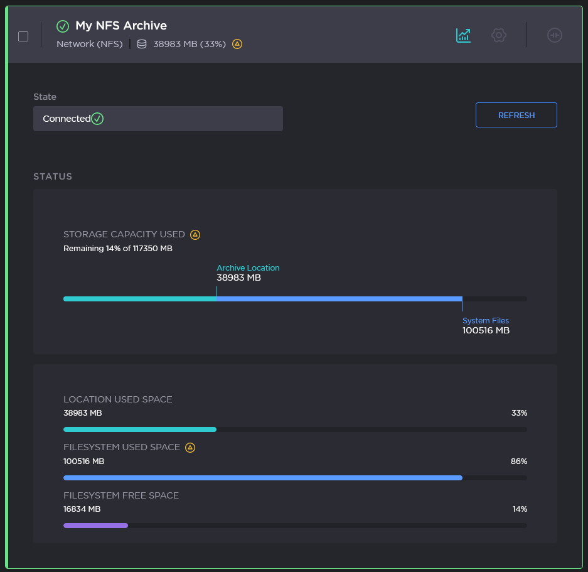Click the Connected state field

pyautogui.click(x=158, y=119)
